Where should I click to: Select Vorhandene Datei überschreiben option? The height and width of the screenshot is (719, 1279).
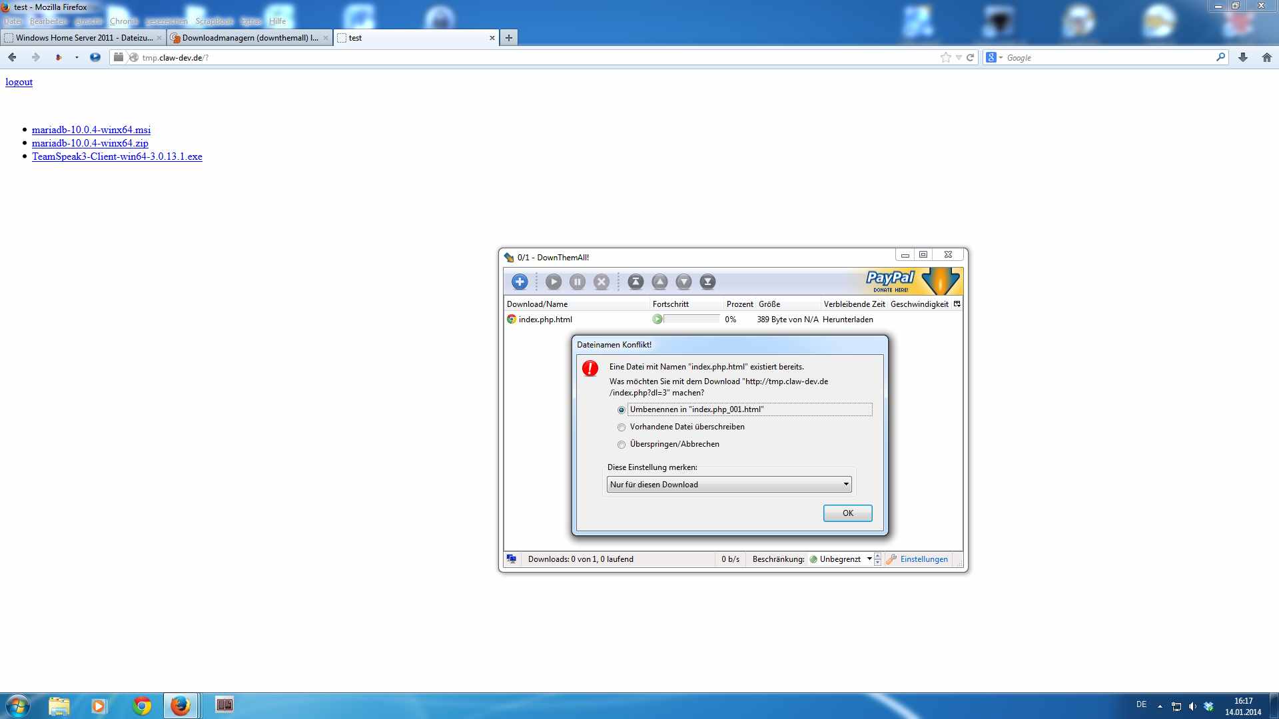coord(622,427)
